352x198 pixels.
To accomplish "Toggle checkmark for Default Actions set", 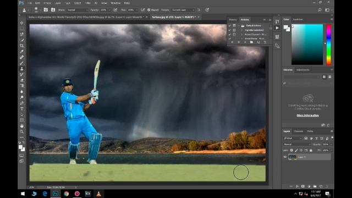I will pos(230,26).
